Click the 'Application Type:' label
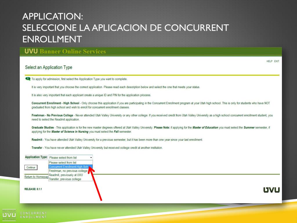This screenshot has height=223, width=297. (36, 157)
